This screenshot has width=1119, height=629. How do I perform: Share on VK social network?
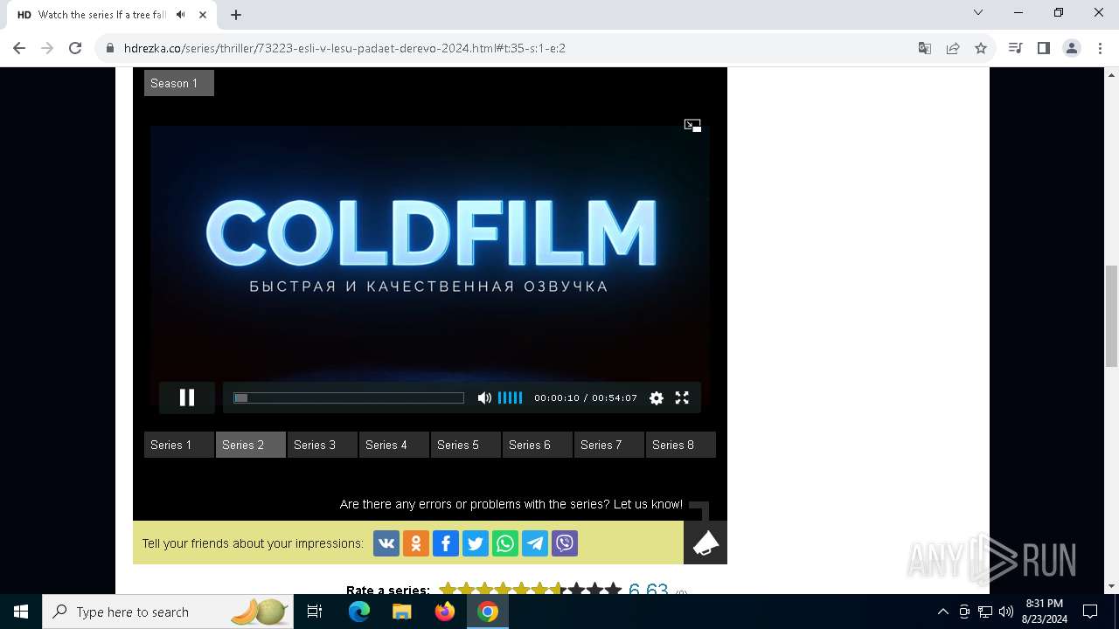tap(386, 543)
